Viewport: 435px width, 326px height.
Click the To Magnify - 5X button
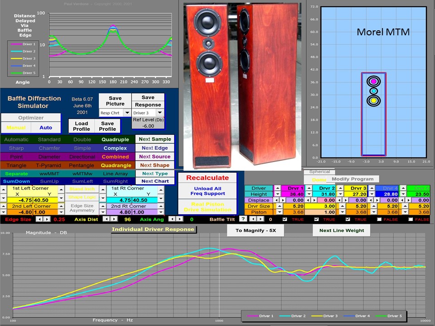[256, 230]
